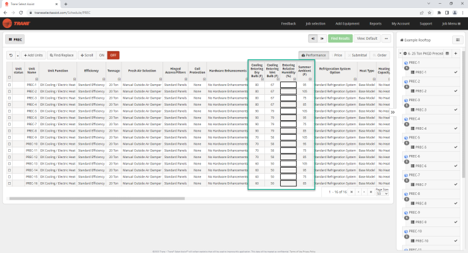468x253 pixels.
Task: Click the undo arrow icon in grid toolbar
Action: [x=11, y=55]
